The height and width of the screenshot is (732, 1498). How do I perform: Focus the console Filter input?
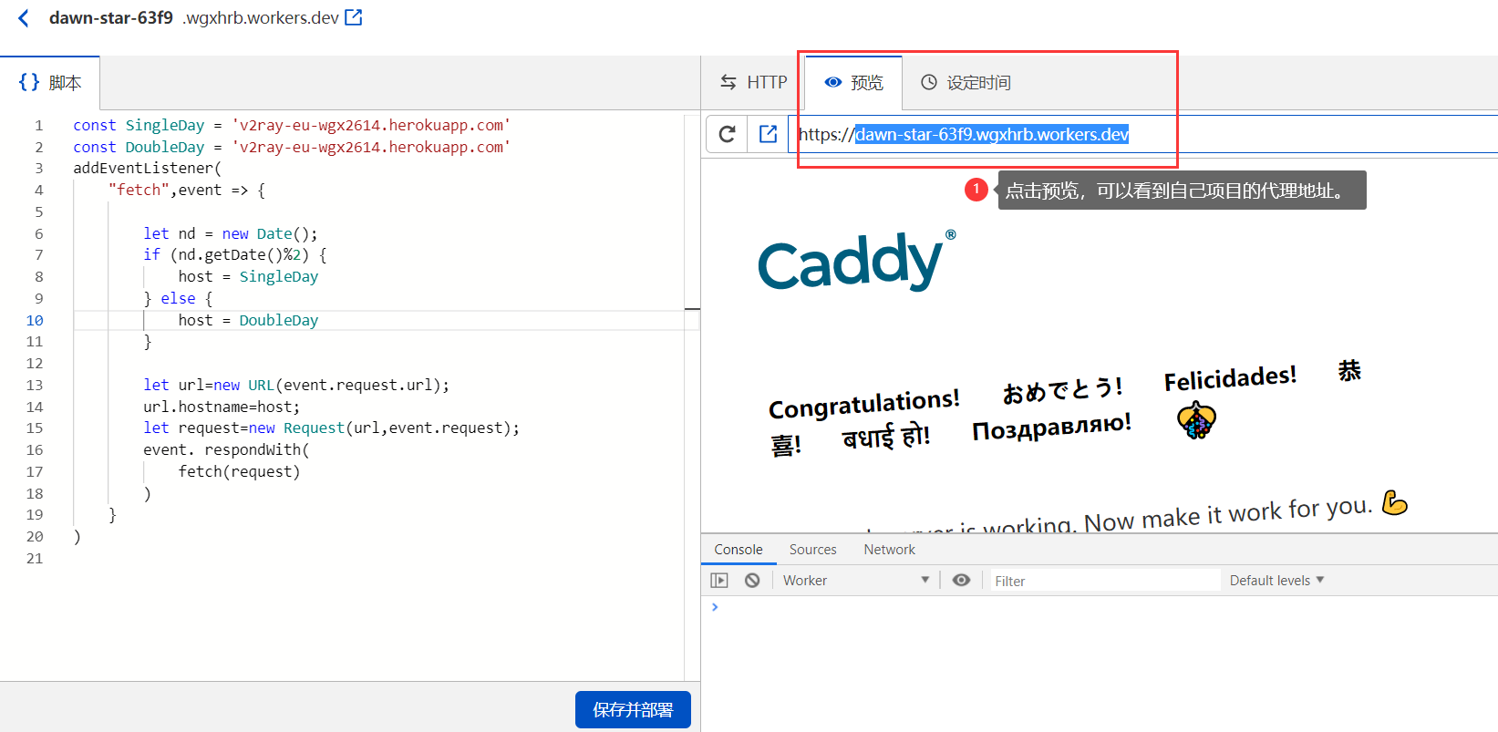pos(1104,581)
